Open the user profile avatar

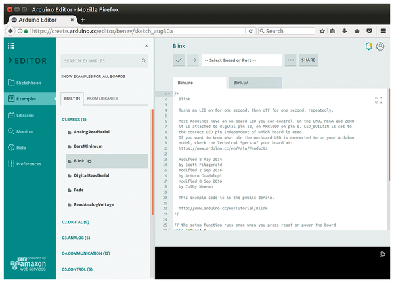pyautogui.click(x=380, y=46)
